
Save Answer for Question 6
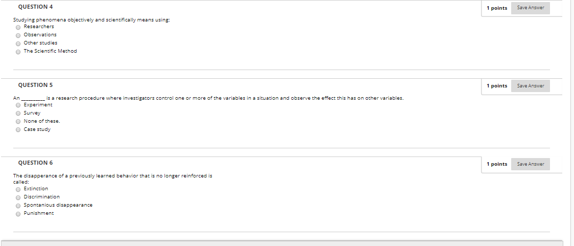coord(531,164)
